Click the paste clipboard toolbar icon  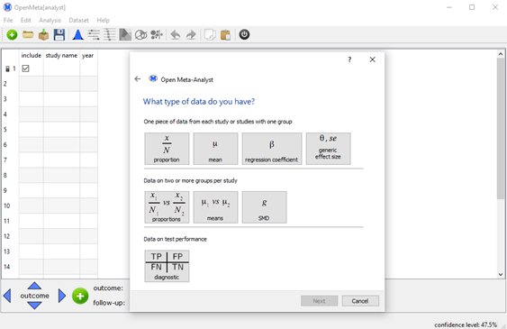(x=225, y=34)
